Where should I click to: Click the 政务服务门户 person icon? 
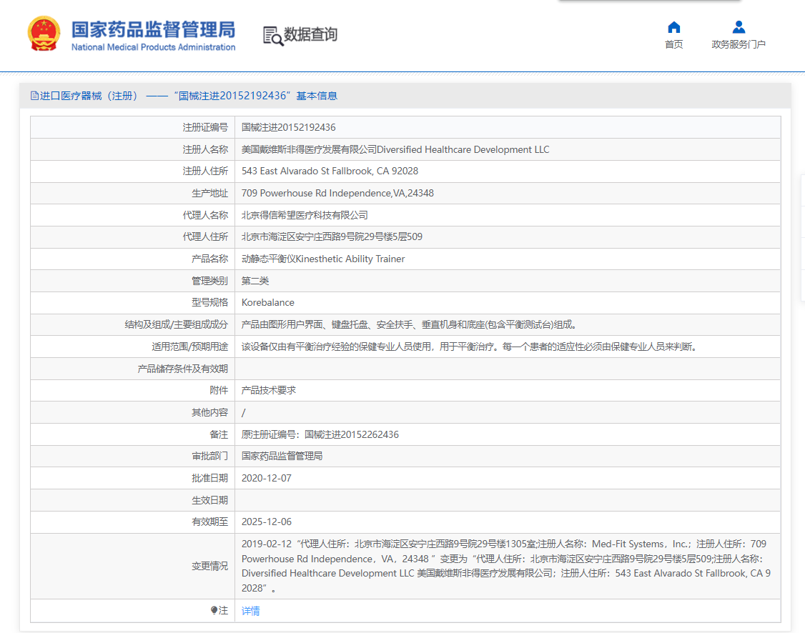738,26
